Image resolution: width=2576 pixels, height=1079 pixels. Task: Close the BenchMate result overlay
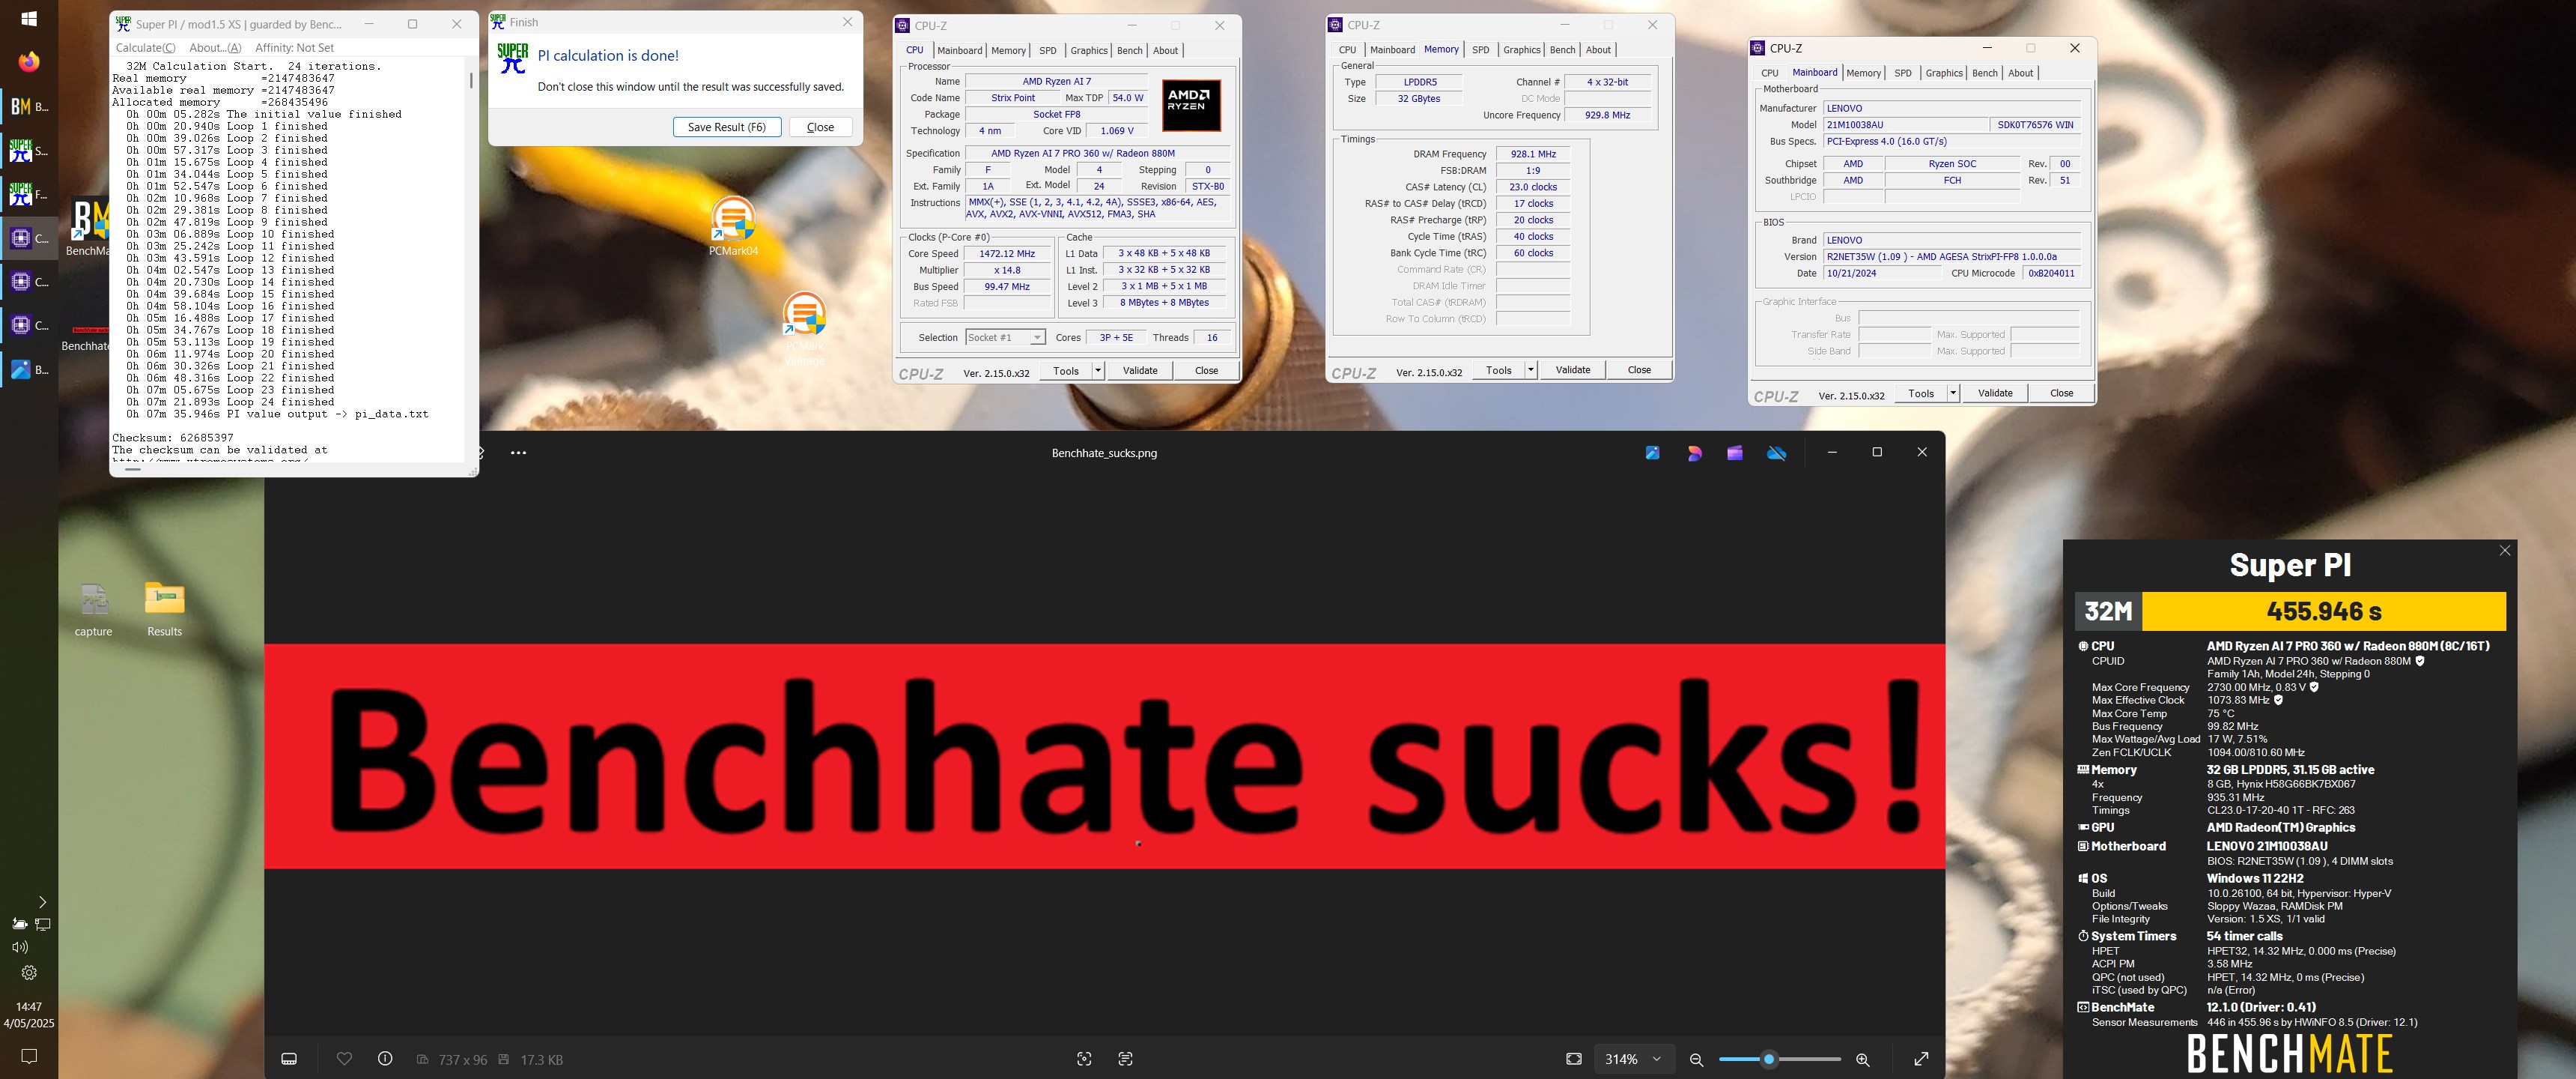(2505, 551)
